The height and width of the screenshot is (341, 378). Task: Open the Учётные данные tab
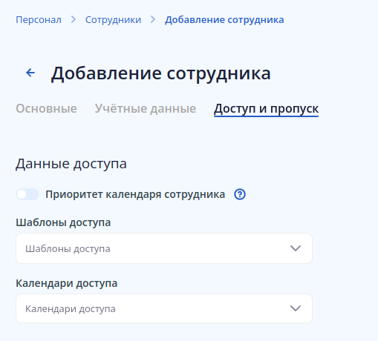pos(146,108)
